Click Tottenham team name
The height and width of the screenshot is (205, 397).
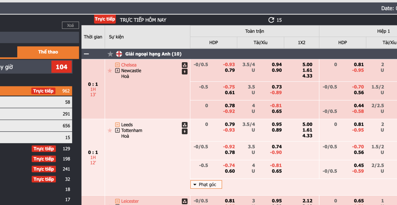132,130
